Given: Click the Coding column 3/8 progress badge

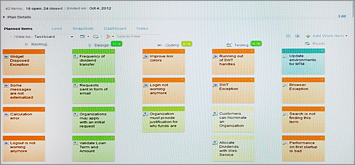Looking at the screenshot, I should point(187,44).
